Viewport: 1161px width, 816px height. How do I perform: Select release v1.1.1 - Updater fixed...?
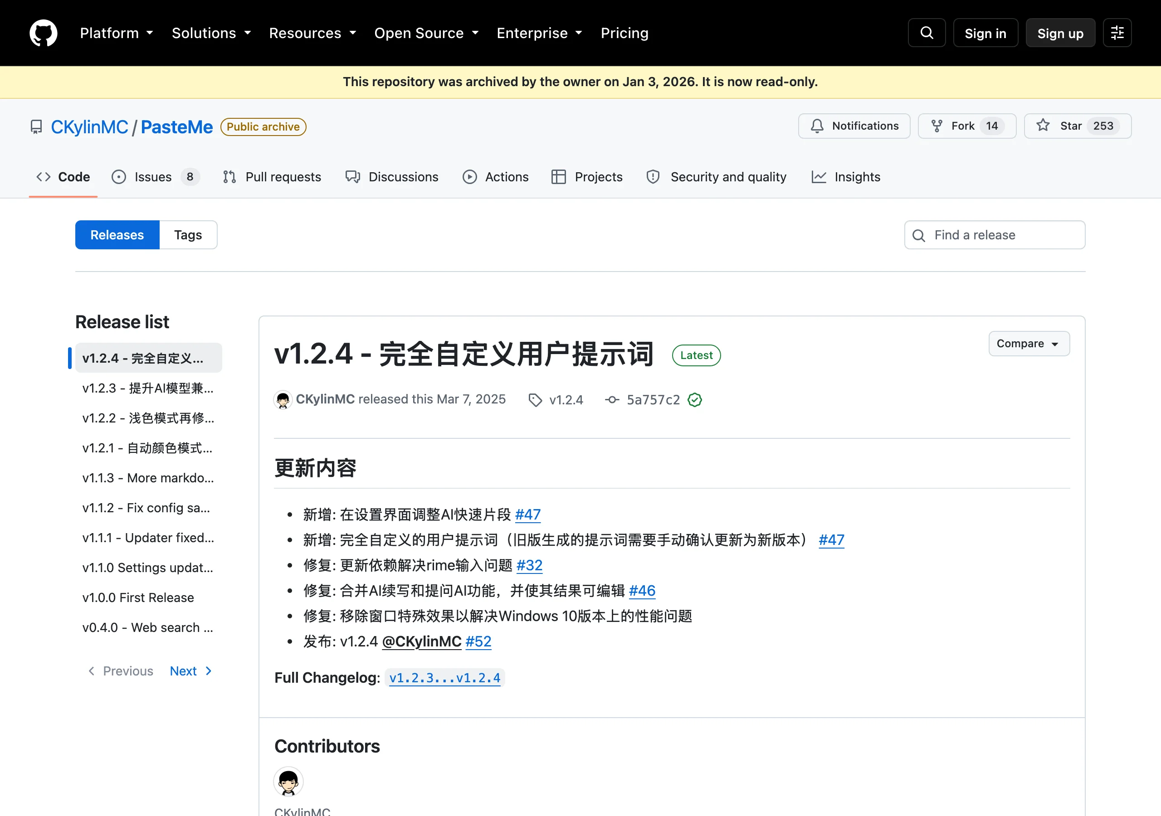point(148,538)
